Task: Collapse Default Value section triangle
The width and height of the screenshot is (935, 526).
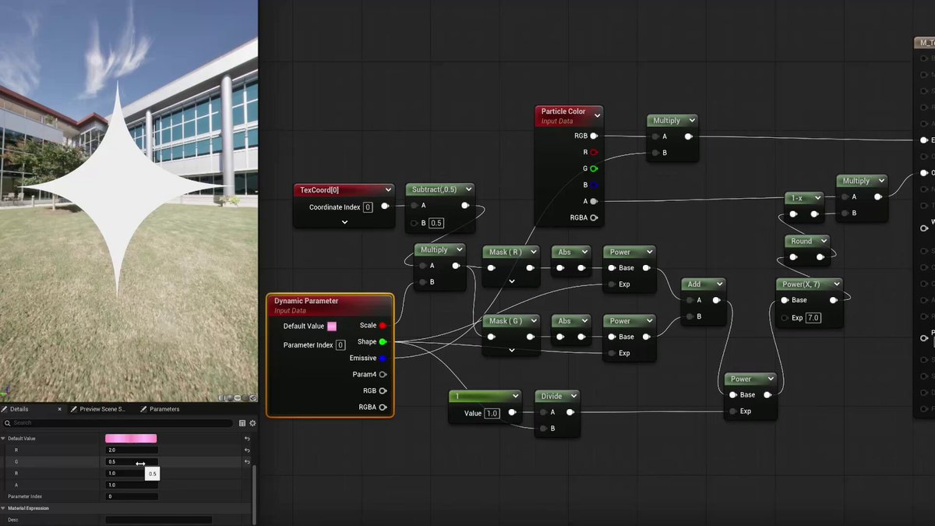Action: tap(3, 439)
